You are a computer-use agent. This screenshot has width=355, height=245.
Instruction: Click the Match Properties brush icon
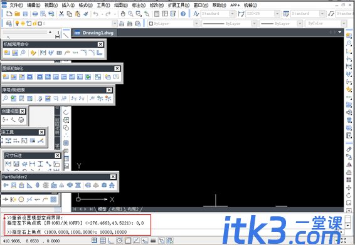click(86, 14)
